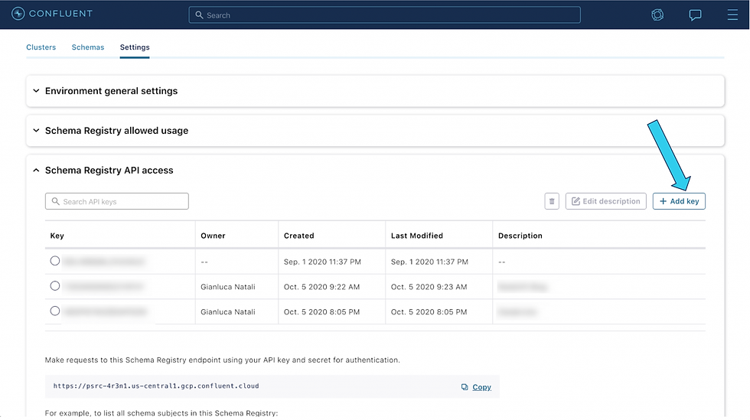Click the delete API key trash icon
The width and height of the screenshot is (750, 420).
coord(552,201)
